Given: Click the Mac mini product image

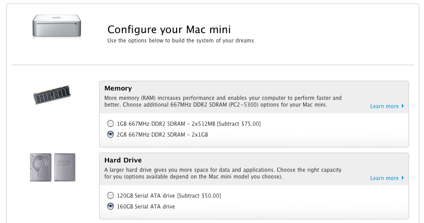Looking at the screenshot, I should (x=57, y=26).
